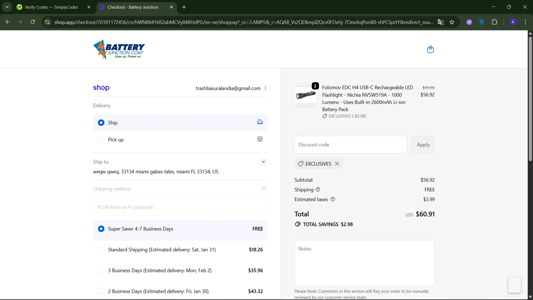Open the tab search dropdown arrow
The image size is (533, 300).
point(7,7)
